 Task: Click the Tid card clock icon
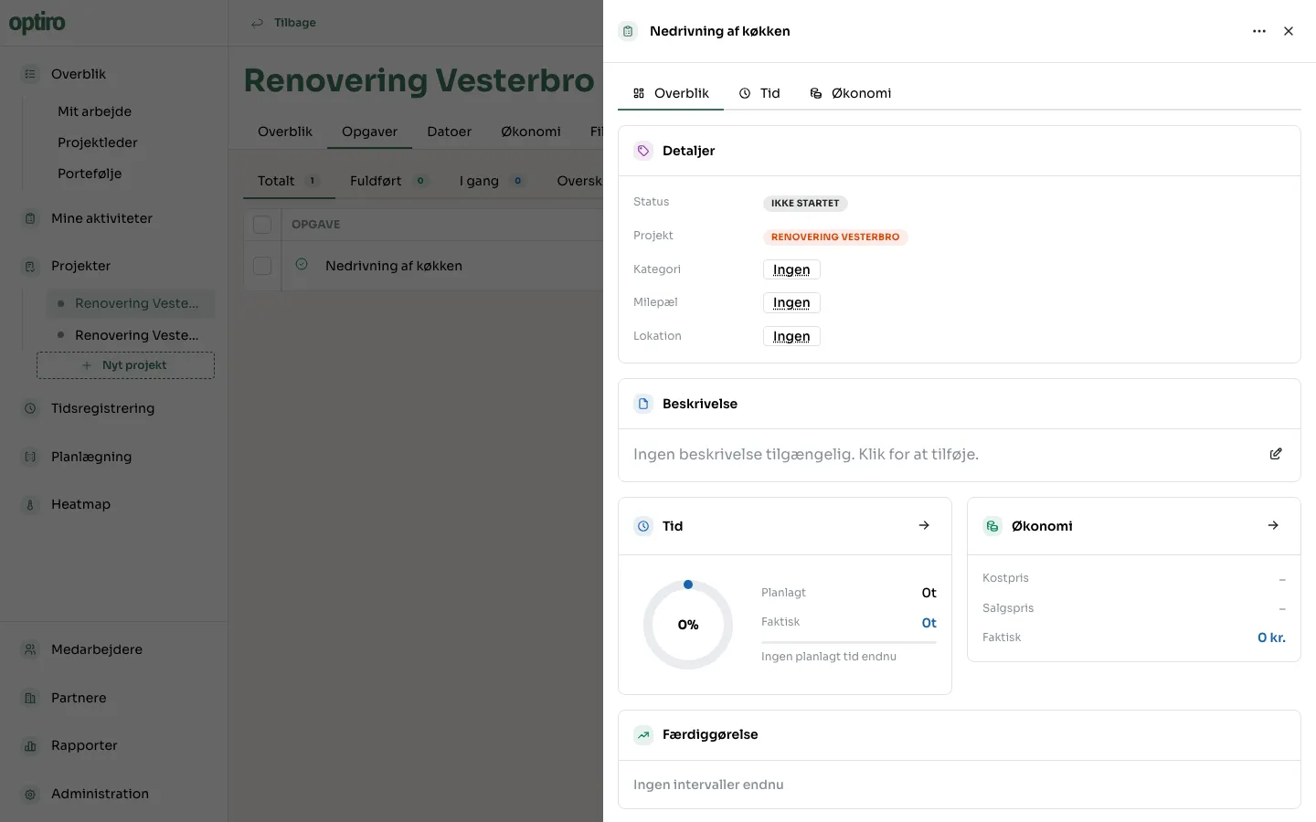point(643,526)
